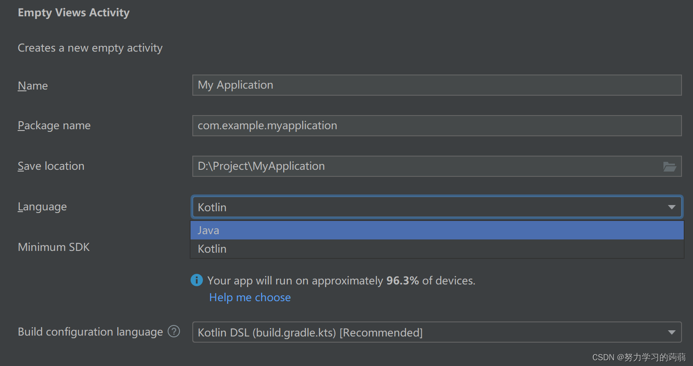The image size is (693, 366).
Task: Choose Kotlin in the open language list
Action: 437,249
